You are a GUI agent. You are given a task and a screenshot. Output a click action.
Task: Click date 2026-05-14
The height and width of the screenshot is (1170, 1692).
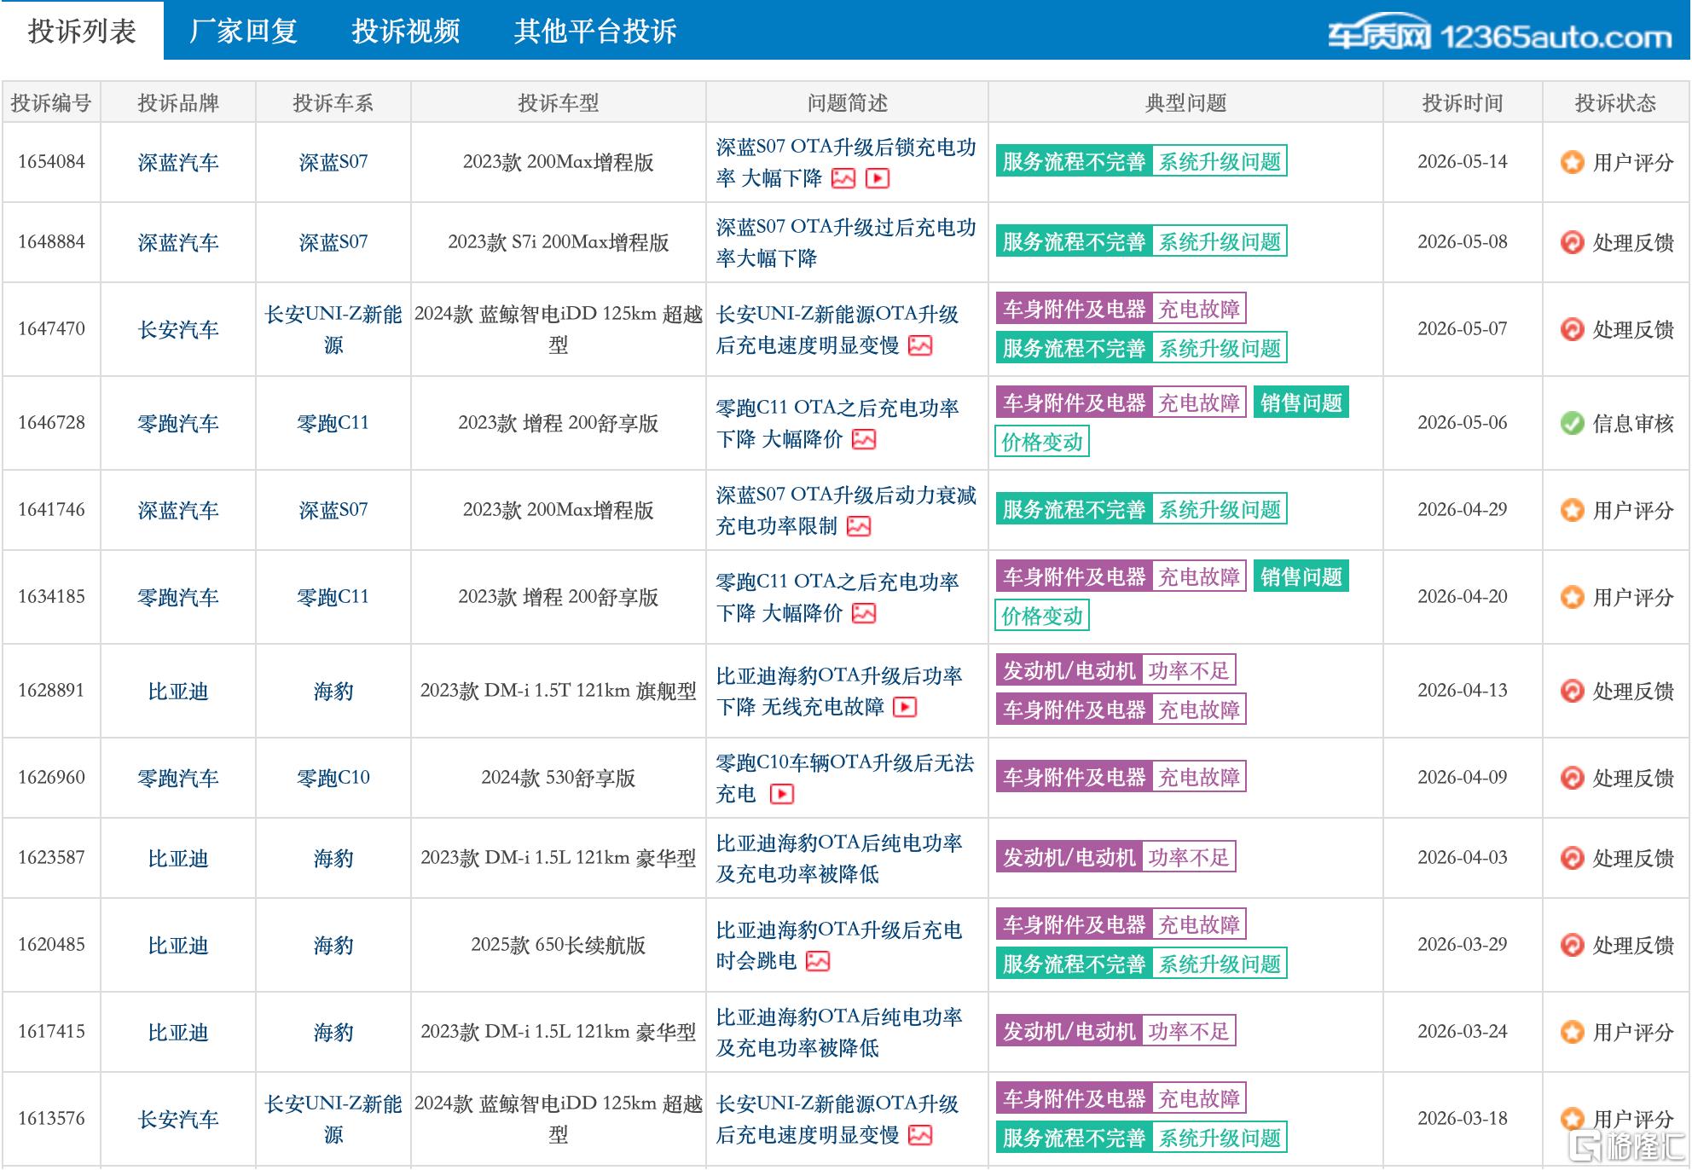point(1463,162)
